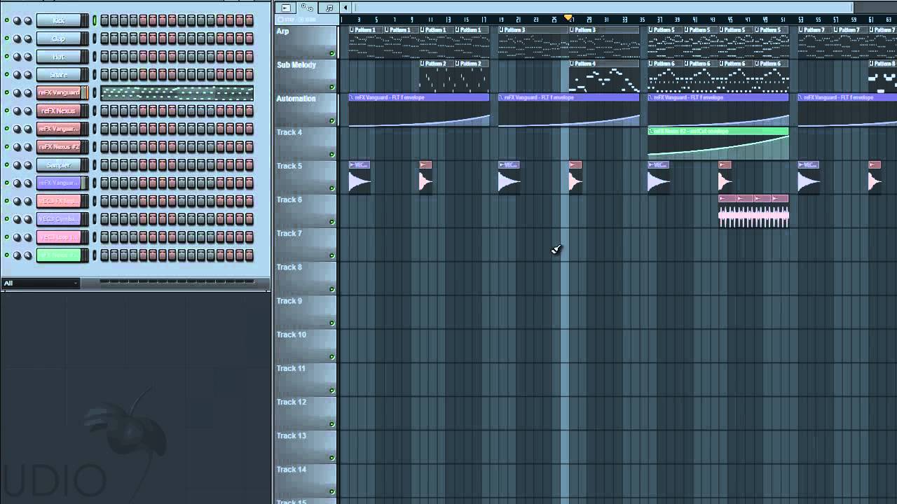The width and height of the screenshot is (897, 504).
Task: Toggle the first step button of Kick
Action: click(x=104, y=20)
